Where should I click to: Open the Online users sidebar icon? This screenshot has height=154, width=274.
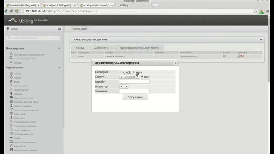tap(12, 62)
